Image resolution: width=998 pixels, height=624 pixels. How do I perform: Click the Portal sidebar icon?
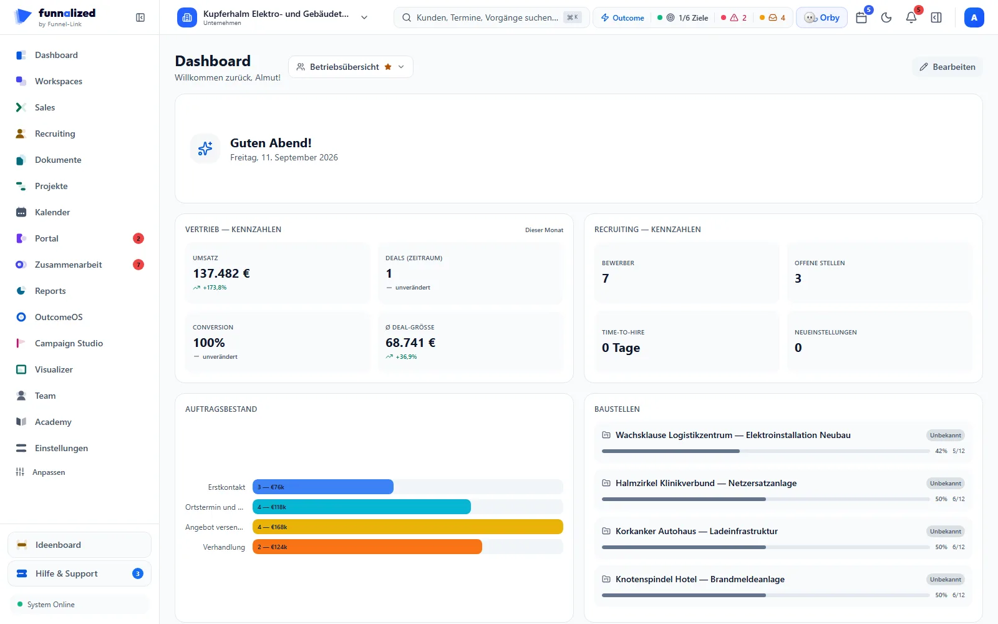(x=21, y=238)
